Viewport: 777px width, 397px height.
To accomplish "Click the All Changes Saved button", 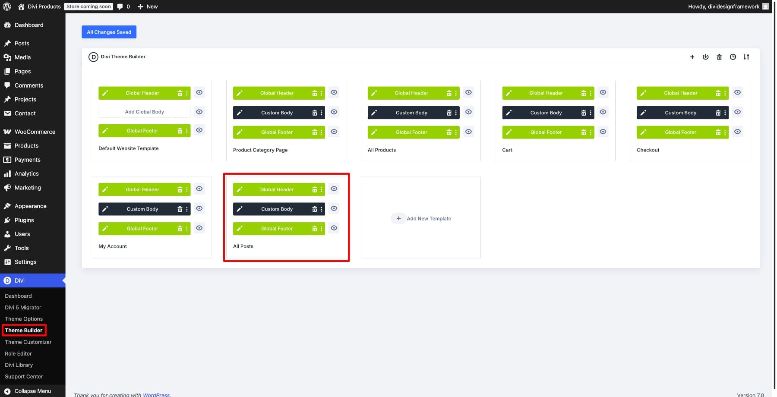I will pyautogui.click(x=109, y=32).
